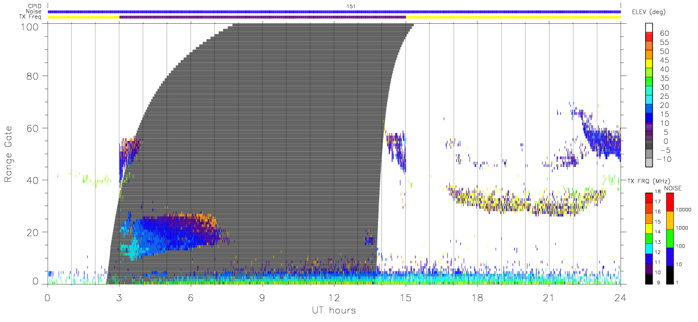698x322 pixels.
Task: Click the blue Noise strip above plot
Action: point(334,11)
